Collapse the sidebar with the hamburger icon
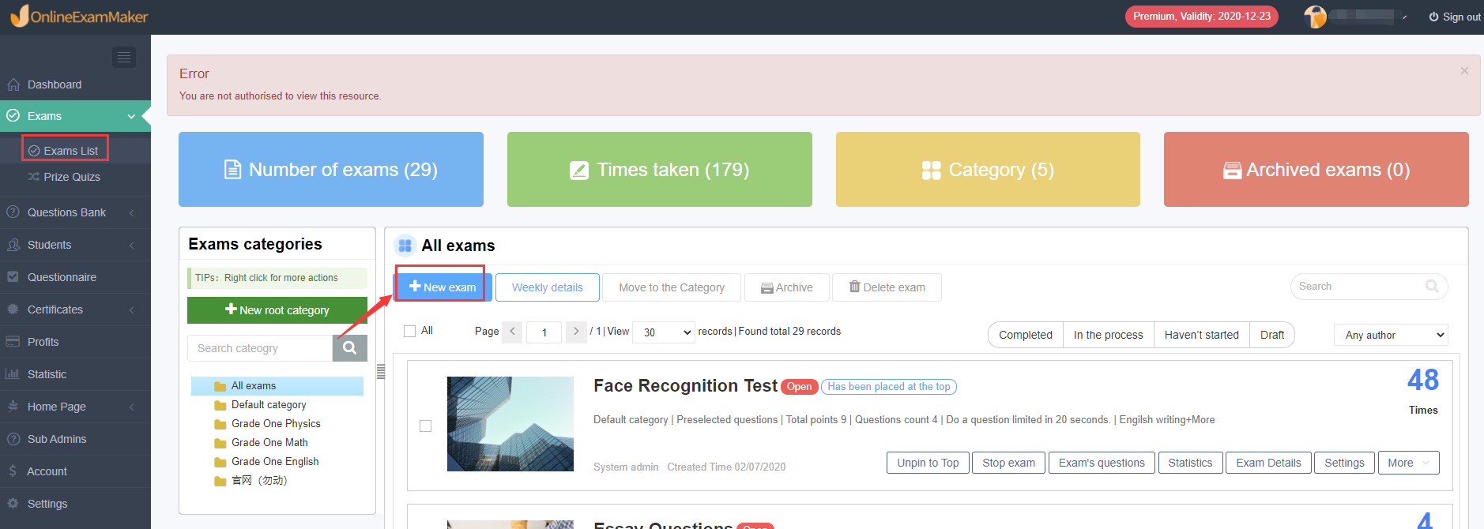The height and width of the screenshot is (529, 1484). click(x=124, y=57)
